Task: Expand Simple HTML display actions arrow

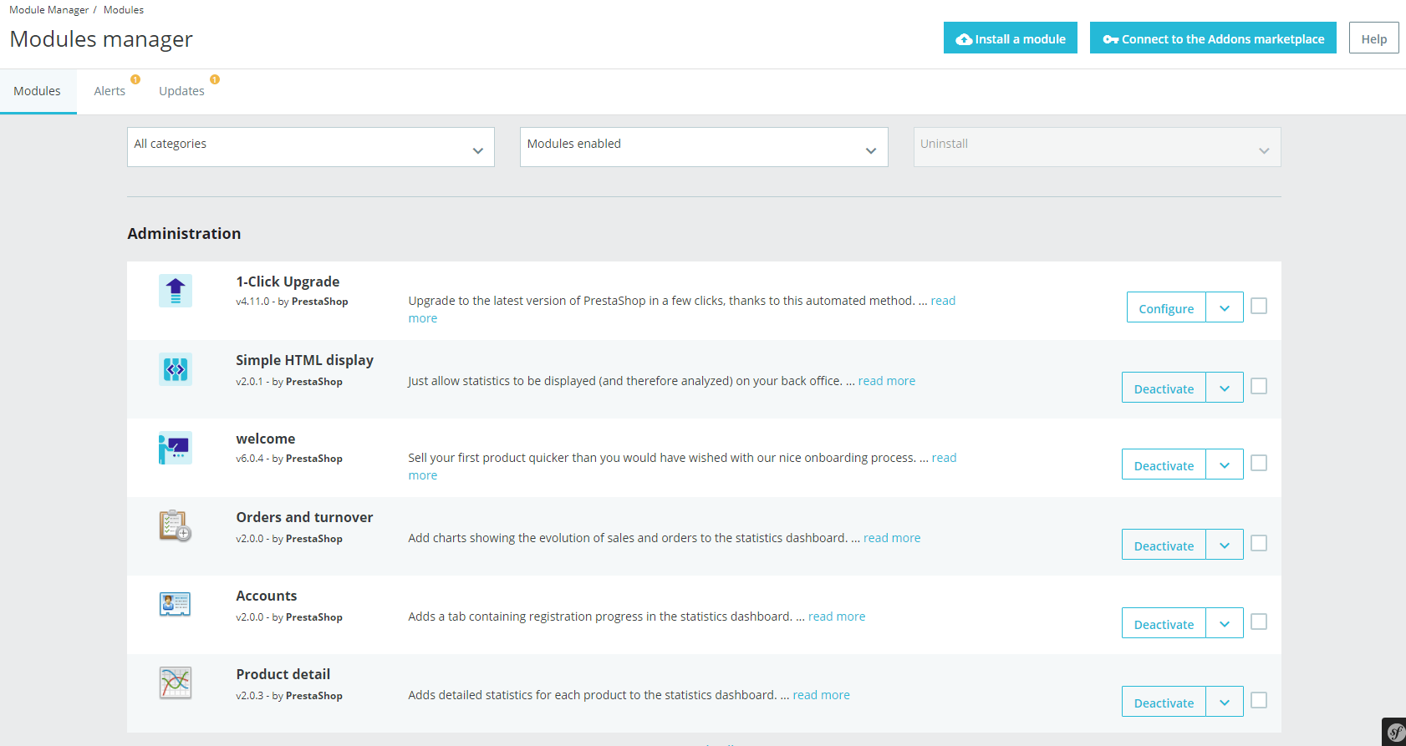Action: [x=1225, y=388]
